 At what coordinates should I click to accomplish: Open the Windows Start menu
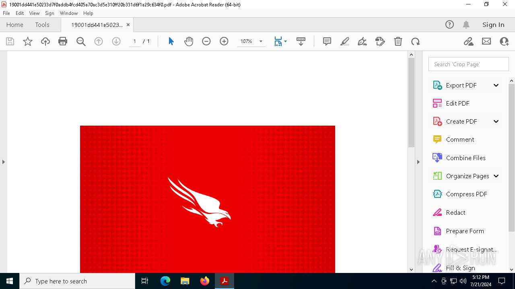pos(10,281)
